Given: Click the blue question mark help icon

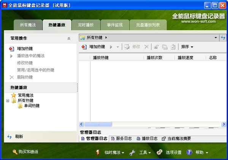Looking at the screenshot, I should [189, 152].
